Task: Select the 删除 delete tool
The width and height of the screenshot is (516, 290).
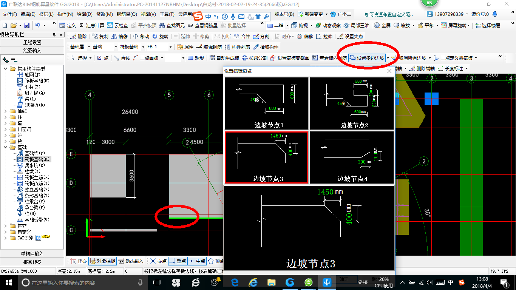Action: tap(79, 37)
